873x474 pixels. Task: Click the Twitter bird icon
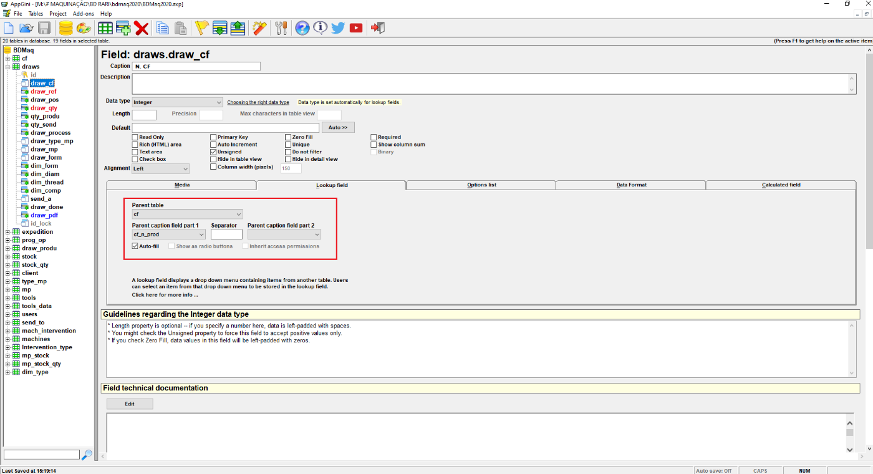[x=338, y=27]
